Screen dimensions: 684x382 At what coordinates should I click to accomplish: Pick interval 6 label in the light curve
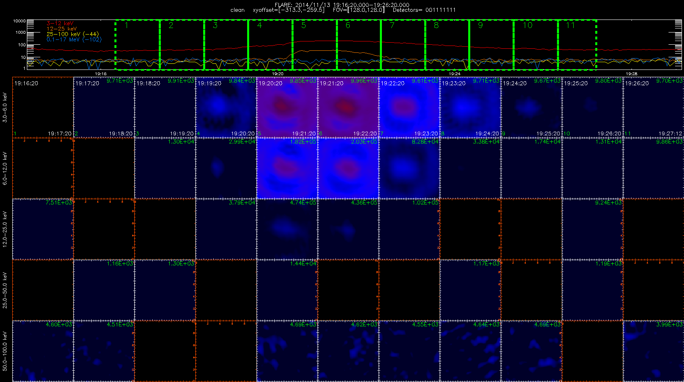[x=348, y=26]
